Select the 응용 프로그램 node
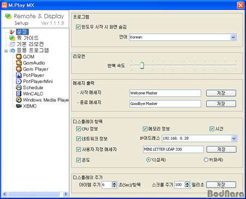The image size is (246, 199). click(x=33, y=50)
